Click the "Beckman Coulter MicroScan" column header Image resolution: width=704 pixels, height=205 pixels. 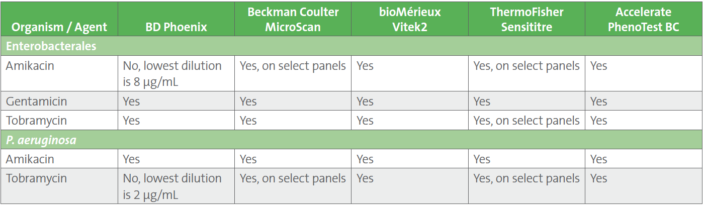click(293, 19)
